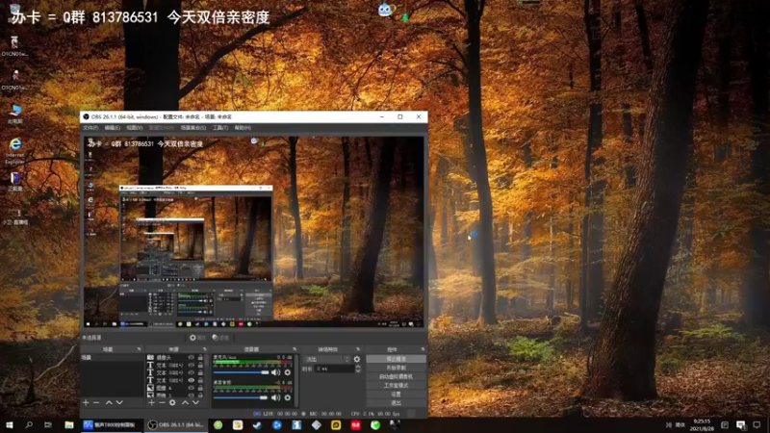Adjust transition duration stepper arrows
This screenshot has width=770, height=433.
pos(358,369)
